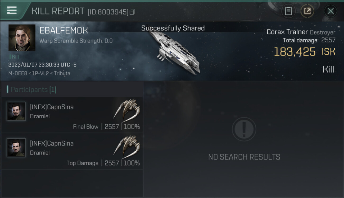Open the EBALFEMOK pilot name

pyautogui.click(x=64, y=31)
